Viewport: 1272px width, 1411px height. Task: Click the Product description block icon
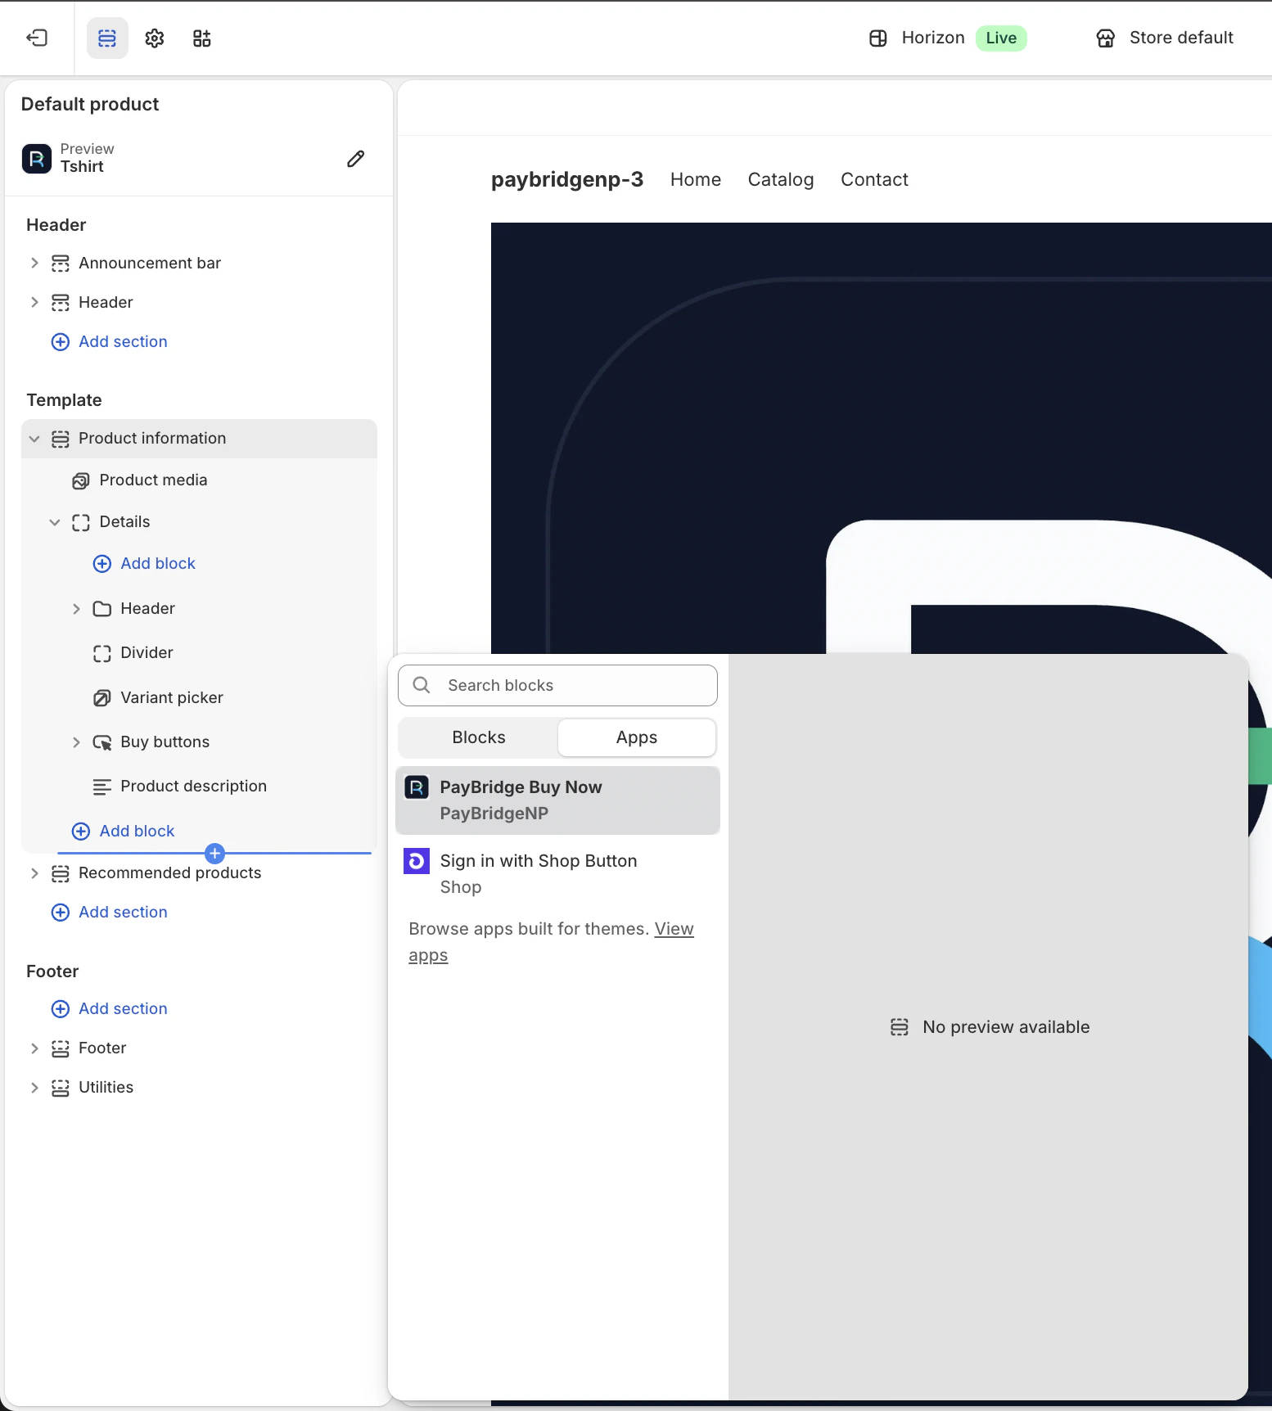[102, 787]
